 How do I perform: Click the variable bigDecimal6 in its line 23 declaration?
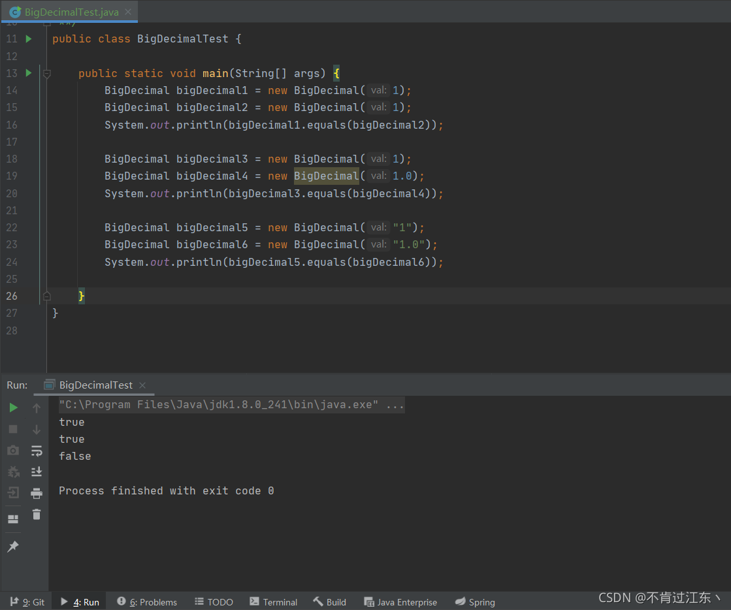[x=212, y=245]
